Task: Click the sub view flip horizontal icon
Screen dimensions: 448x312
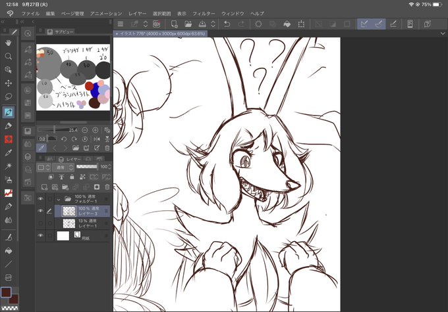Action: 97,139
